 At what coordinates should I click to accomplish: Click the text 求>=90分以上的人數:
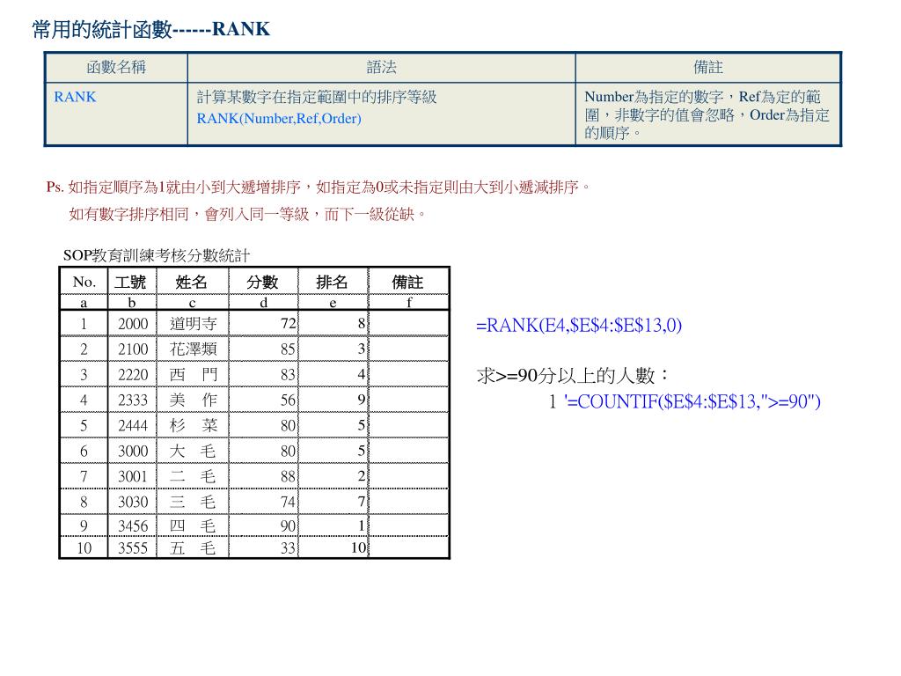tap(574, 375)
